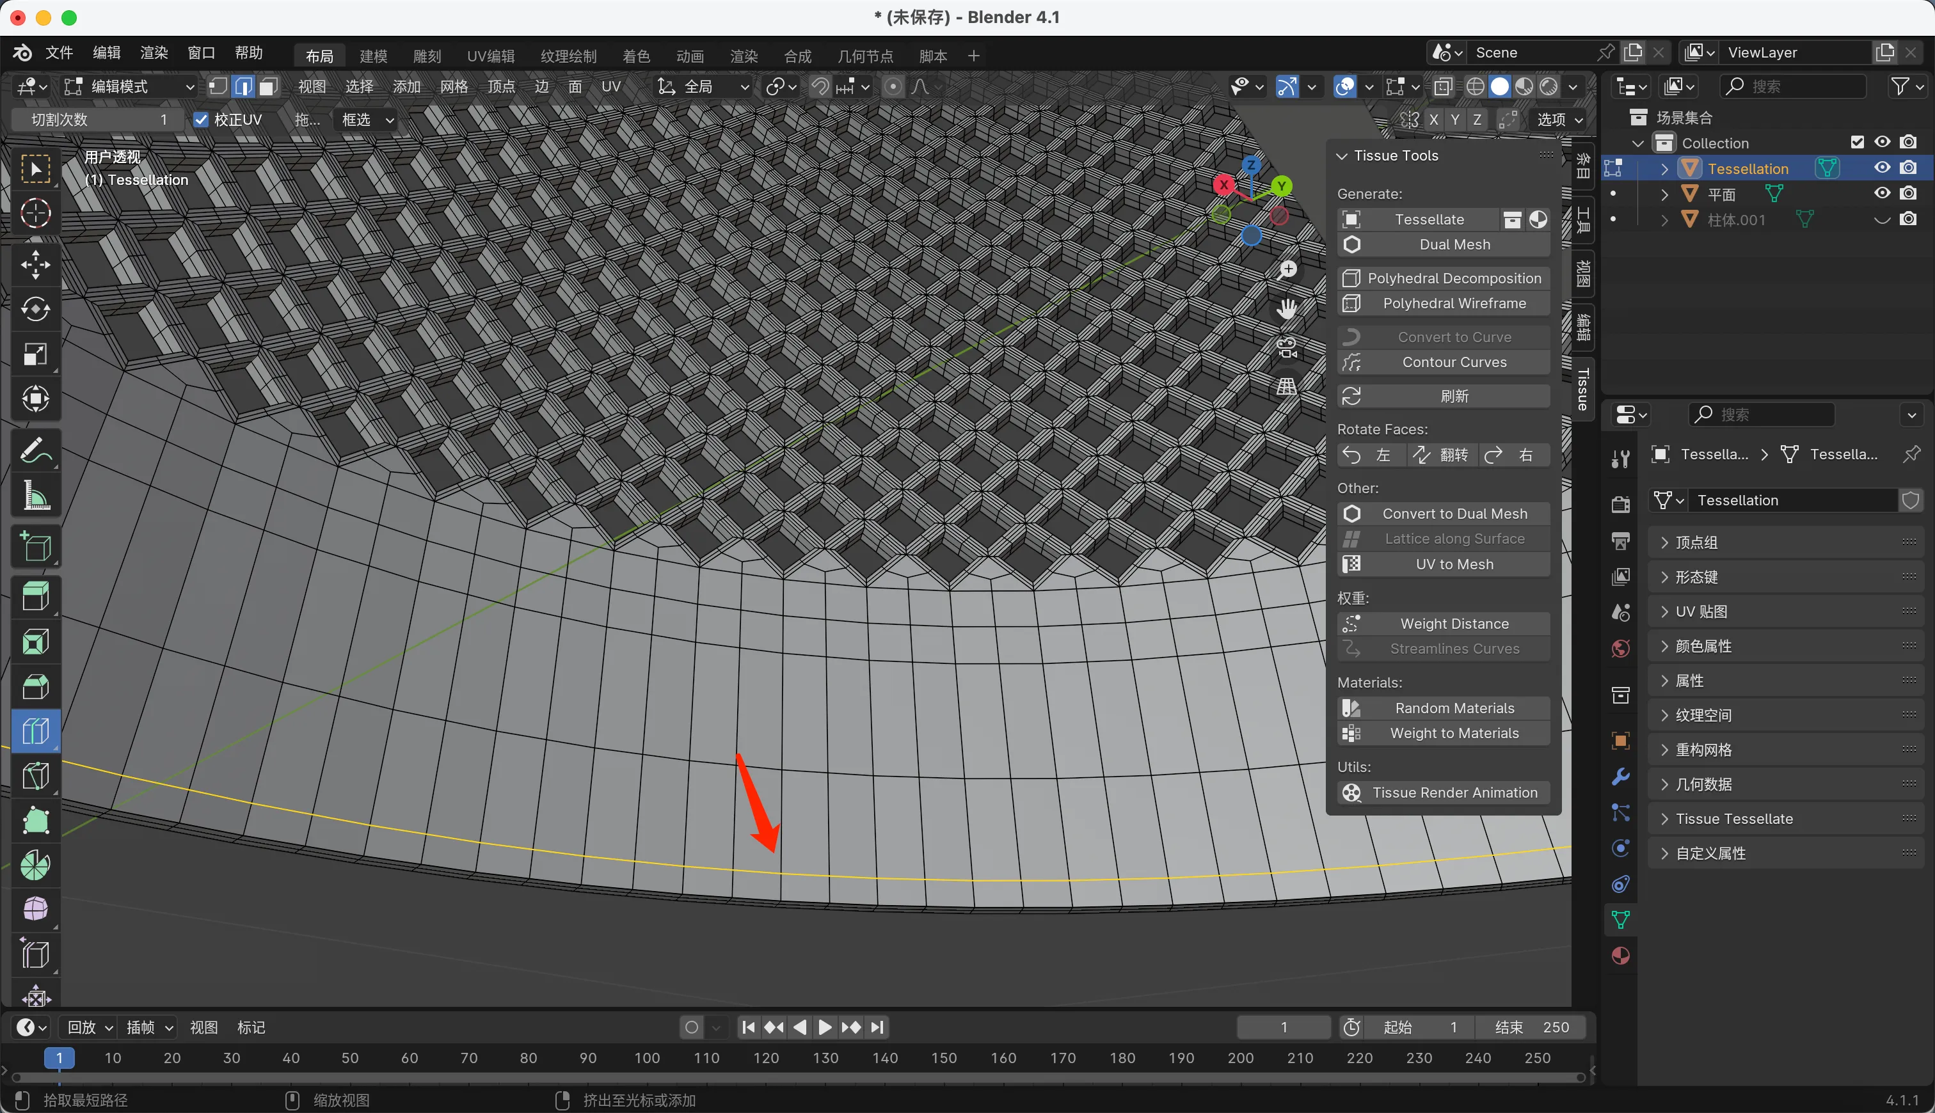Hide the Tessellation object in viewport

1883,168
